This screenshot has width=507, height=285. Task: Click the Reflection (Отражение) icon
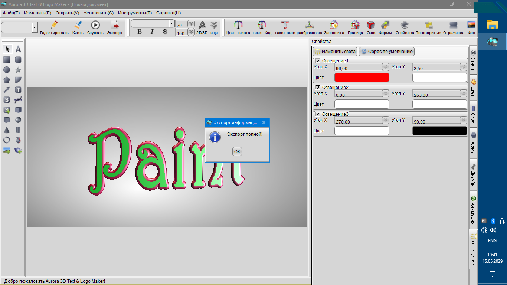pos(453,26)
